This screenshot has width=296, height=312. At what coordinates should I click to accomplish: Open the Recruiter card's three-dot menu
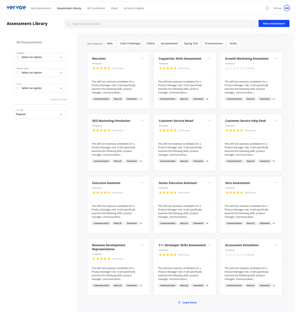pos(143,58)
